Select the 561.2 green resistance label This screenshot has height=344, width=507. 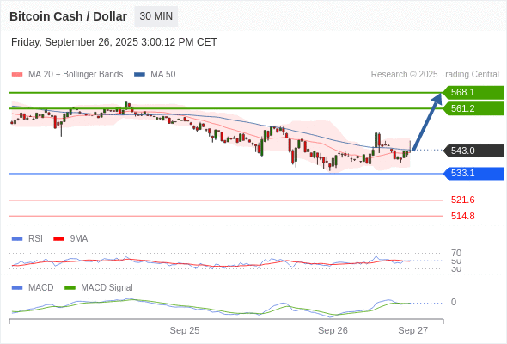click(x=473, y=108)
